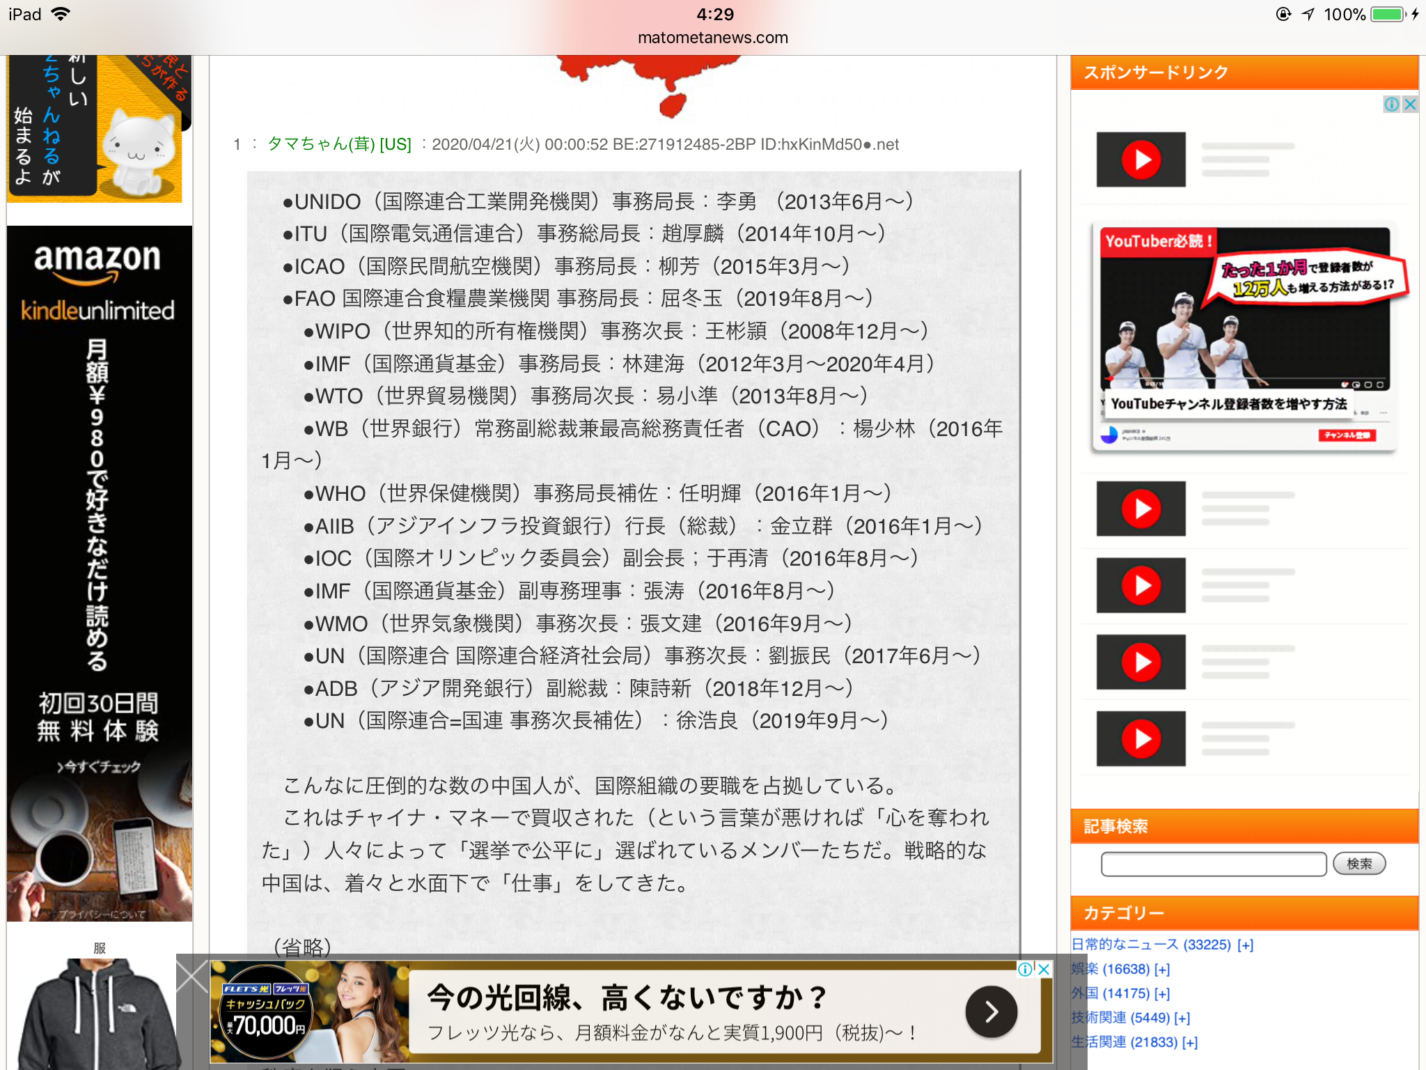Screen dimensions: 1426x1070
Task: Tap the battery indicator in status bar
Action: coord(1389,14)
